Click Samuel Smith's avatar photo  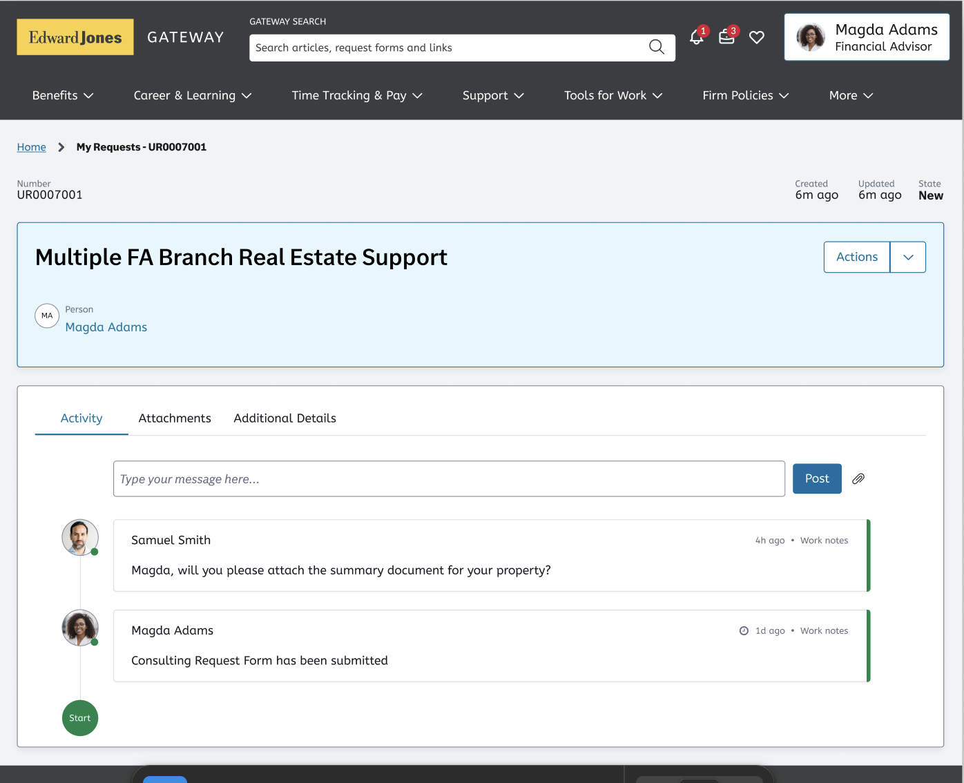[x=80, y=537]
